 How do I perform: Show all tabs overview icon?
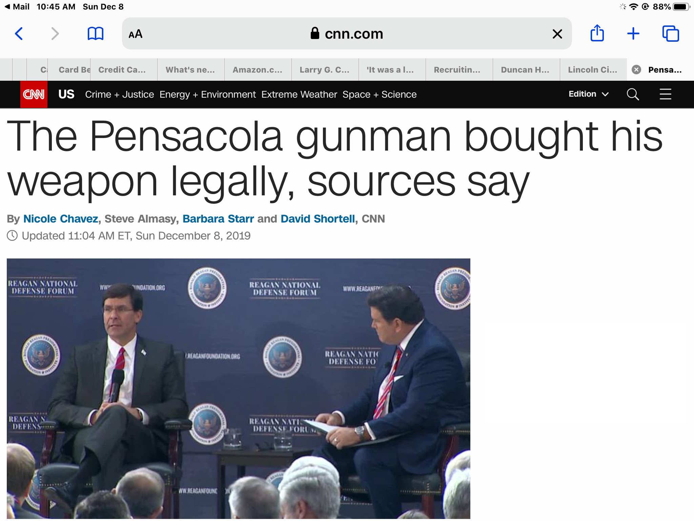pyautogui.click(x=671, y=34)
